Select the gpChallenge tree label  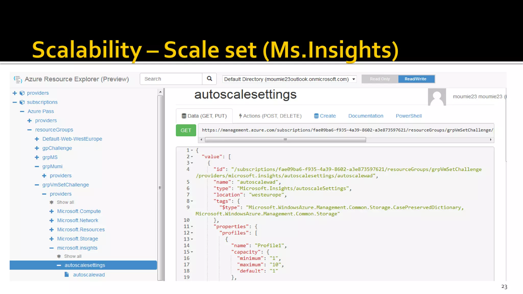pyautogui.click(x=57, y=148)
